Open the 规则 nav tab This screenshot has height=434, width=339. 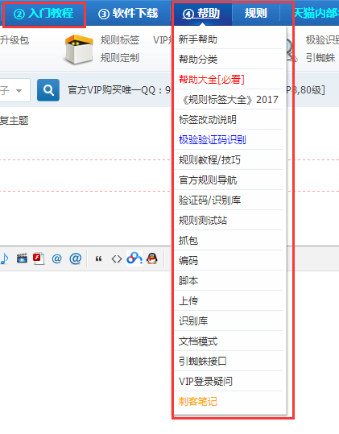tap(256, 13)
